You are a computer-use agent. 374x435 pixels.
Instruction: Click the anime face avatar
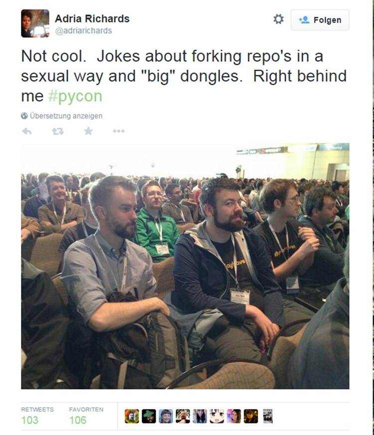point(217,416)
